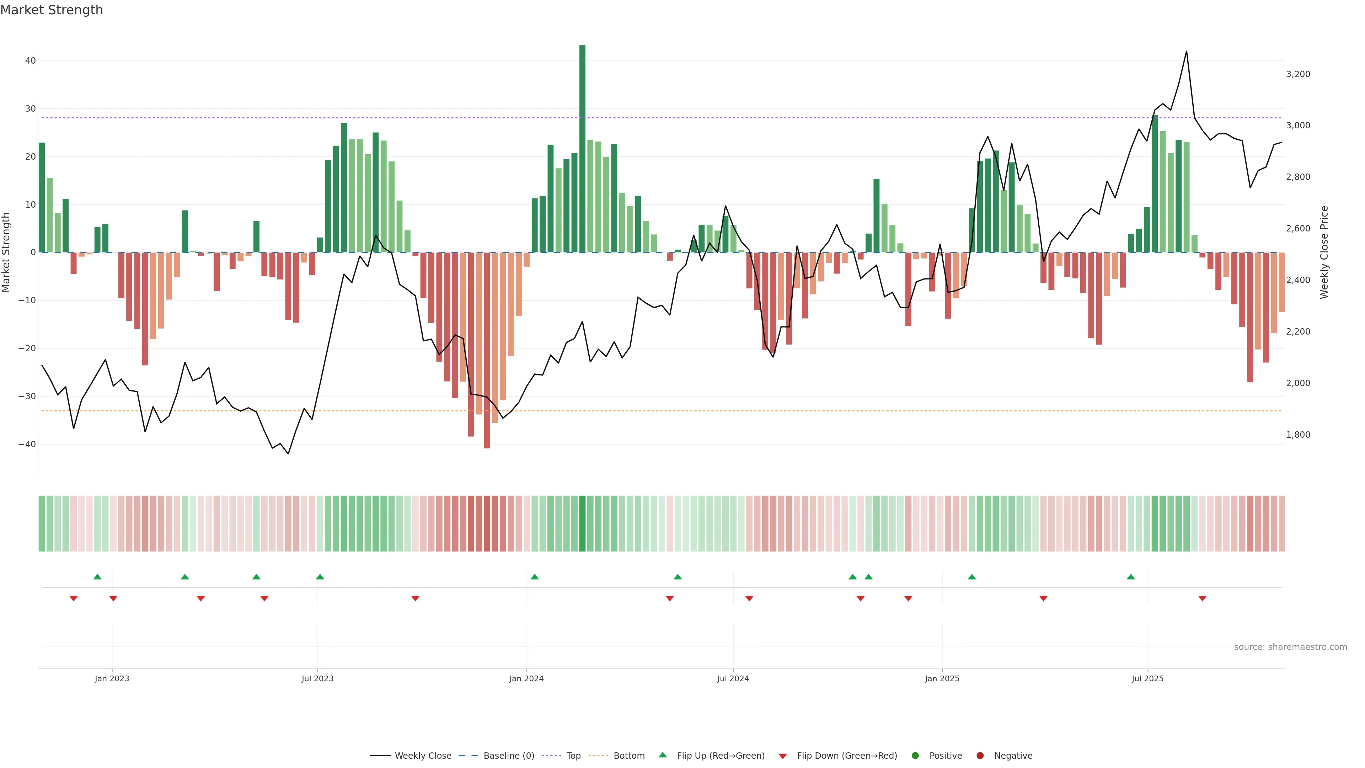This screenshot has width=1365, height=768.
Task: Click the flip-up marker just before Jul 2025
Action: [1131, 577]
